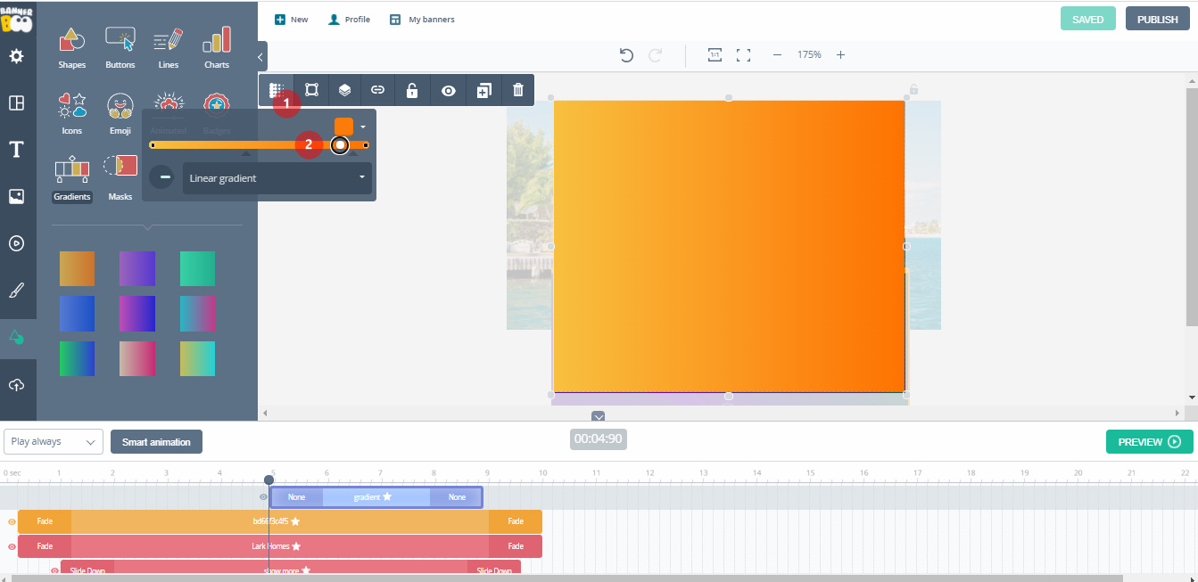Open the Linear gradient type dropdown
1198x582 pixels.
[x=277, y=178]
